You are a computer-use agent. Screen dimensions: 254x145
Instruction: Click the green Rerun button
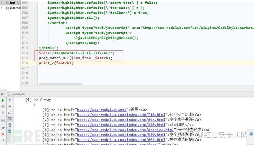(3, 100)
